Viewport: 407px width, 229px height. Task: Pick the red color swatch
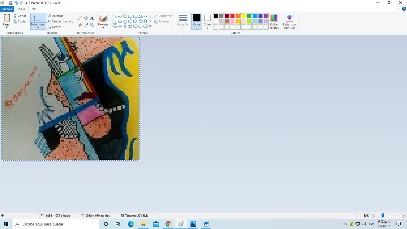point(232,16)
